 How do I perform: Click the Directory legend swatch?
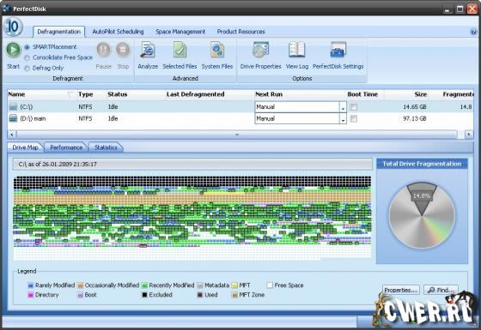[x=31, y=295]
